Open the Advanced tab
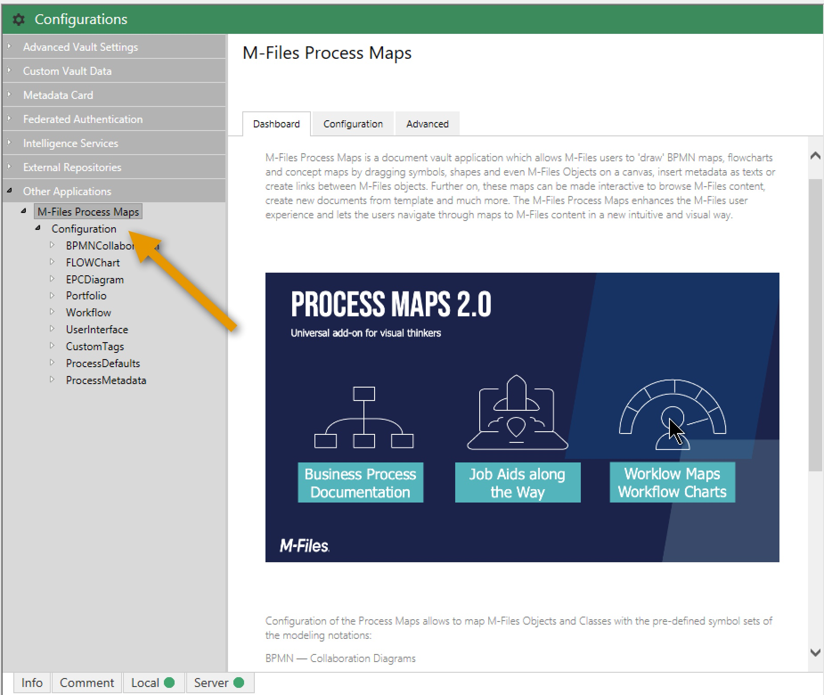 427,124
